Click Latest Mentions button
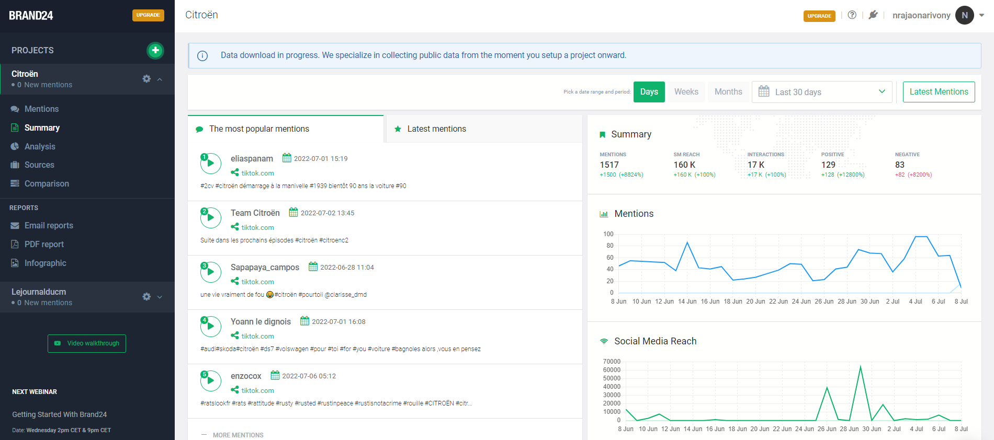Image resolution: width=994 pixels, height=440 pixels. (939, 92)
